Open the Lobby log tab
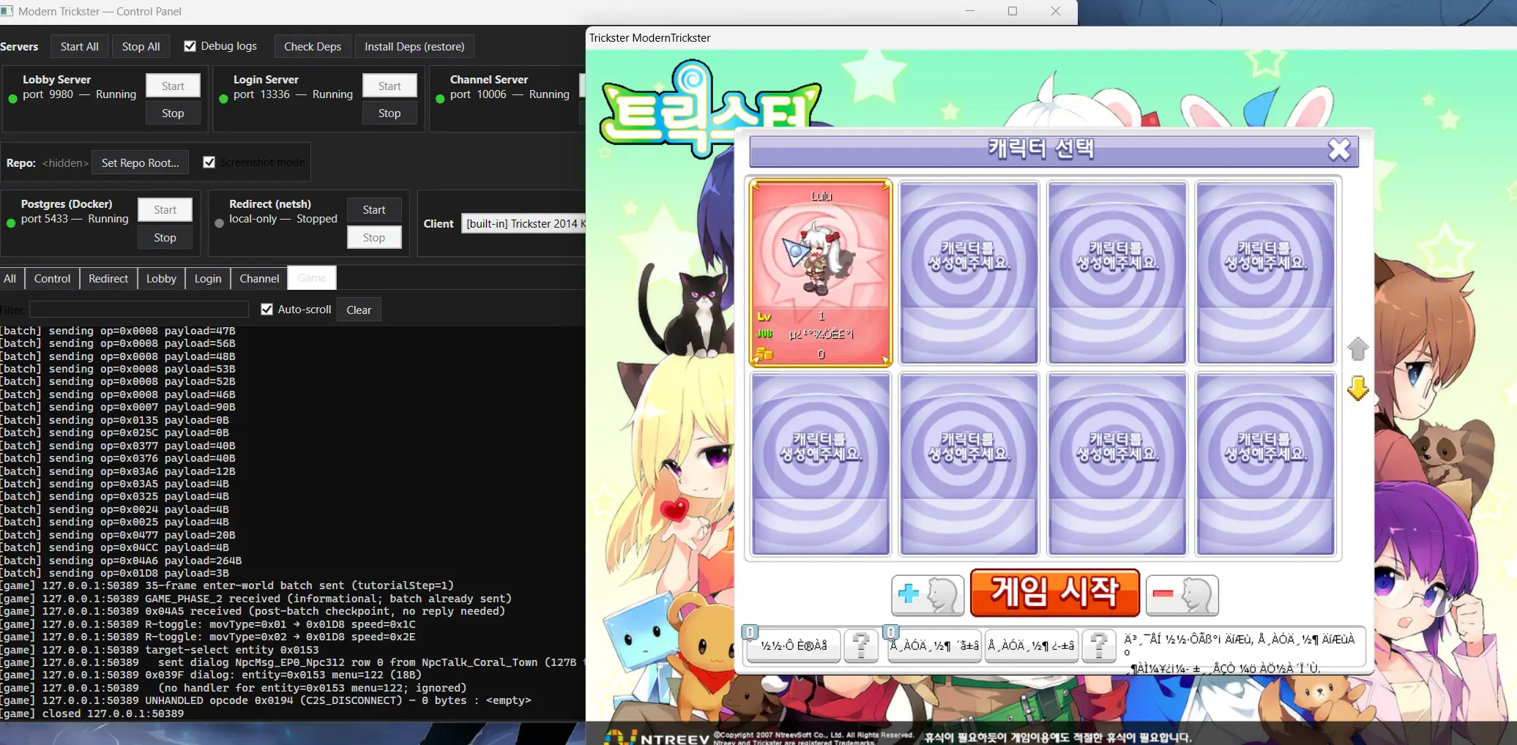The height and width of the screenshot is (745, 1517). (x=161, y=279)
